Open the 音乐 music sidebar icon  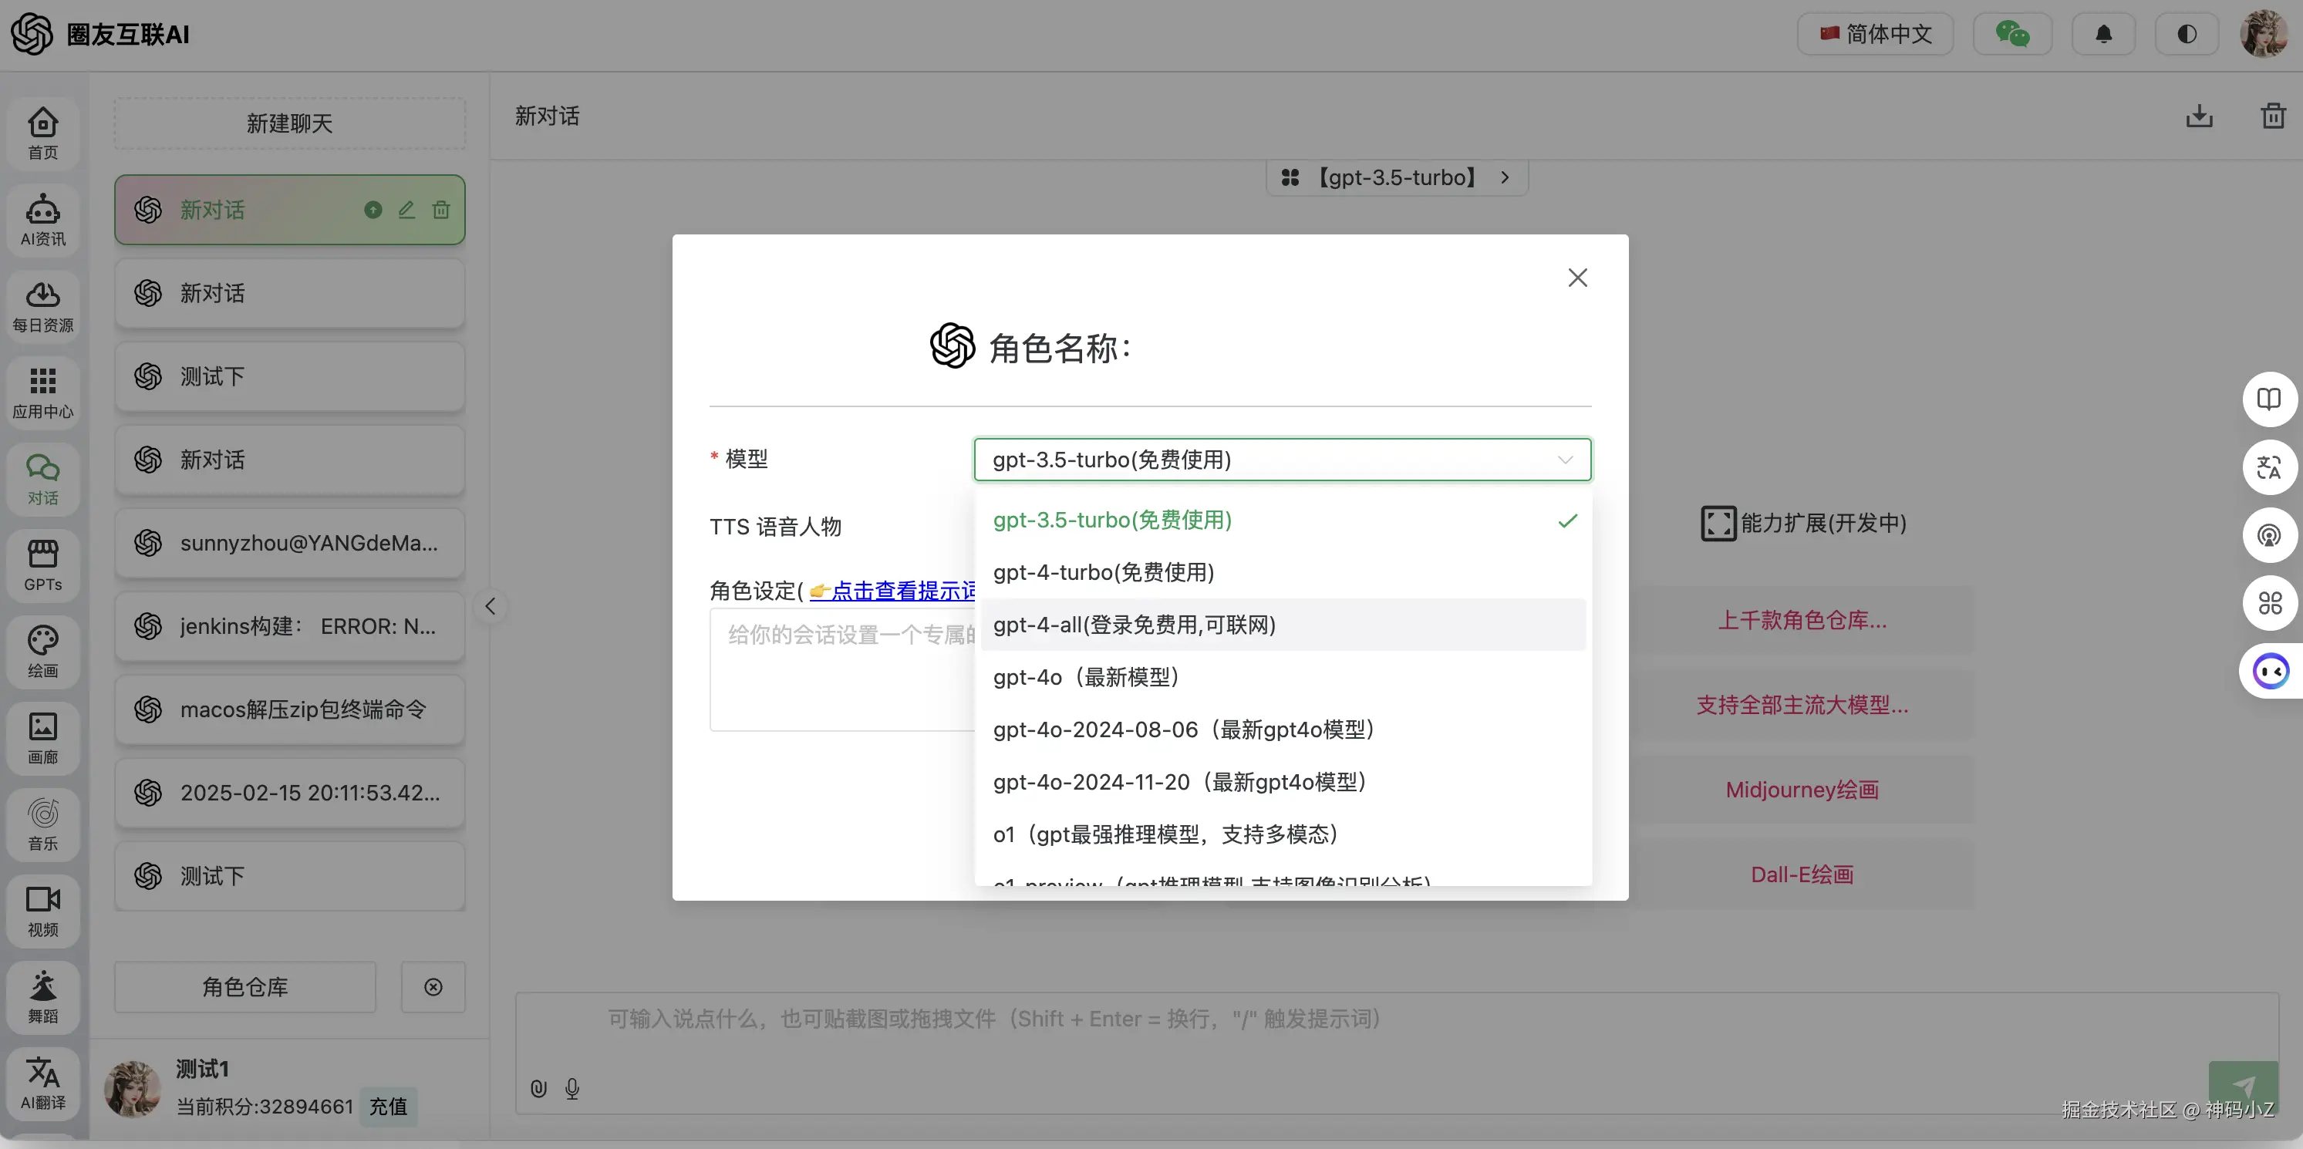(x=42, y=824)
